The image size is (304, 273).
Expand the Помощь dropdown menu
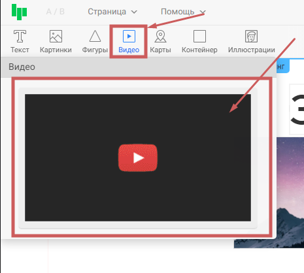(183, 12)
